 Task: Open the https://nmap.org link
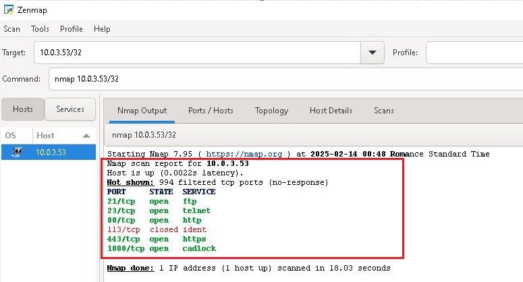point(244,154)
